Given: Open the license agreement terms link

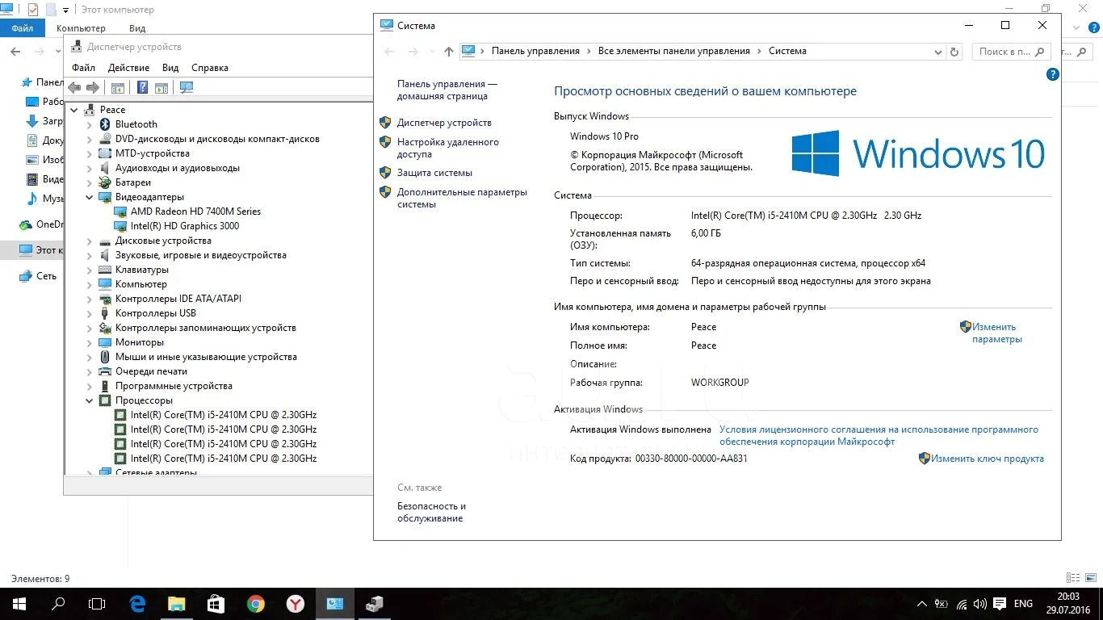Looking at the screenshot, I should (x=879, y=436).
